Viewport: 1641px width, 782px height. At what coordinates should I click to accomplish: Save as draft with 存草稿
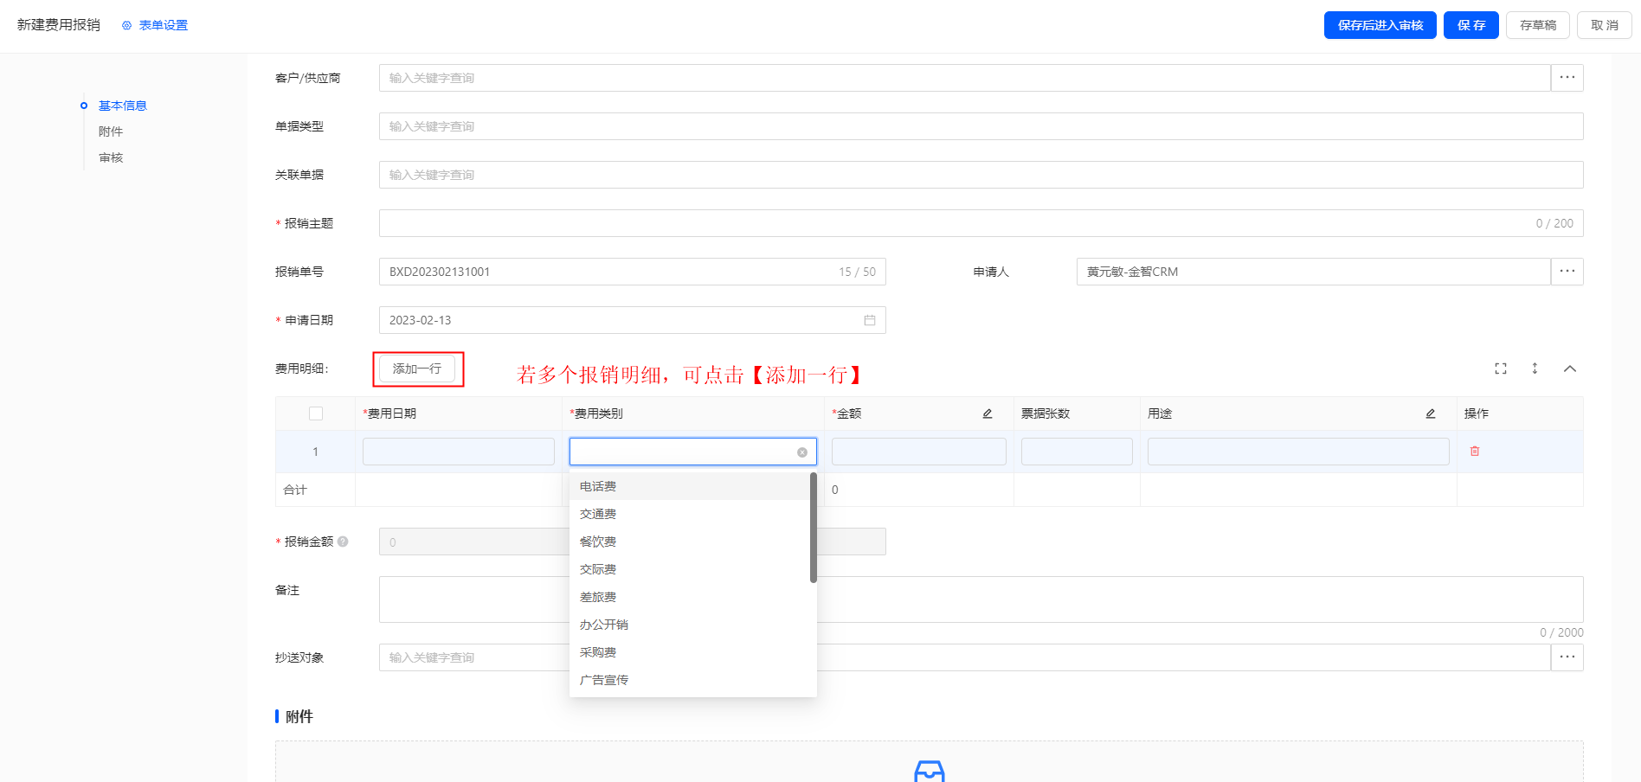1538,25
